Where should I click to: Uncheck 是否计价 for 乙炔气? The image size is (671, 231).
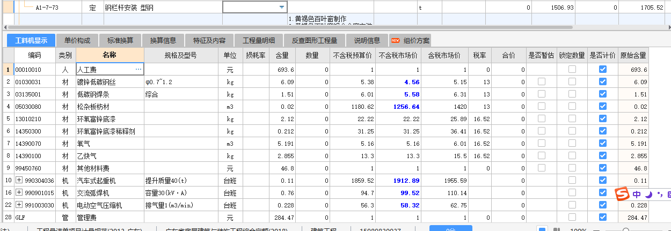point(602,156)
